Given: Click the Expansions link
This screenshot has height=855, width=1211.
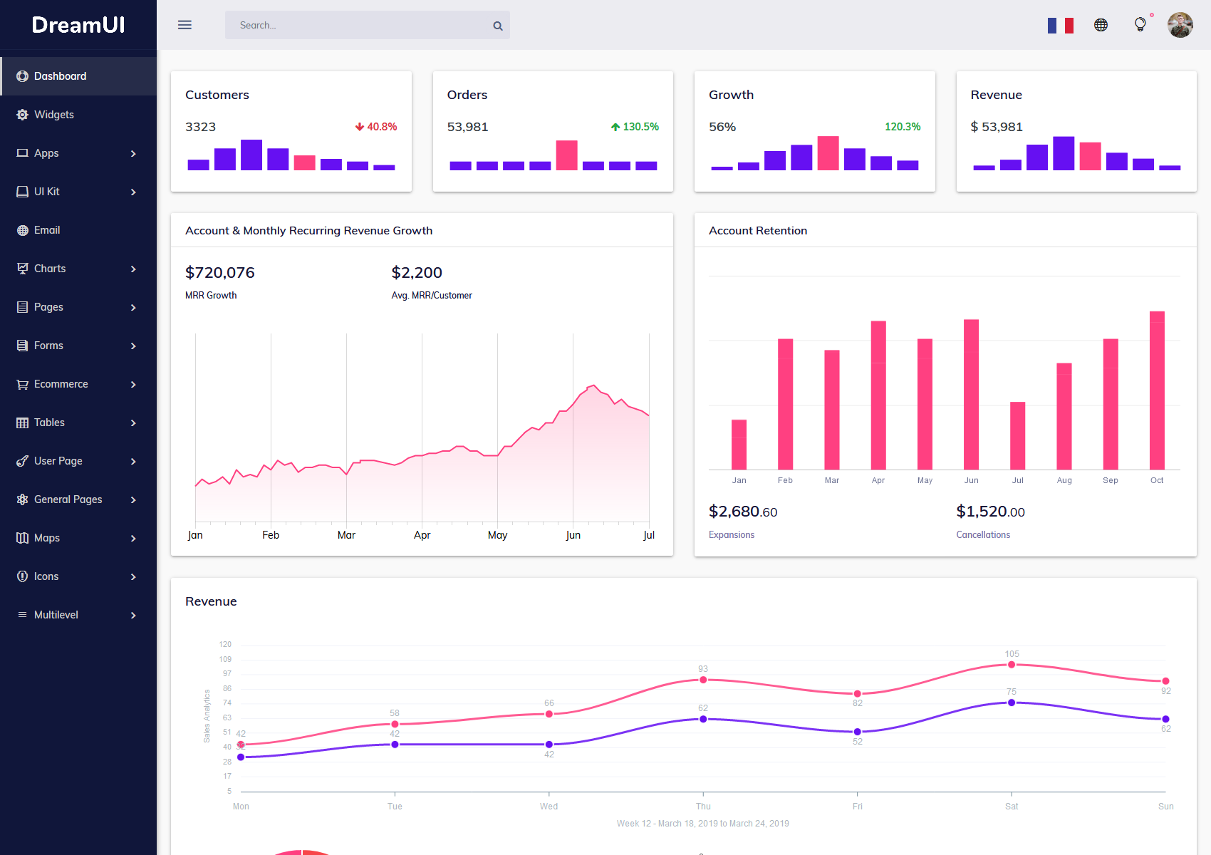Looking at the screenshot, I should (x=731, y=534).
